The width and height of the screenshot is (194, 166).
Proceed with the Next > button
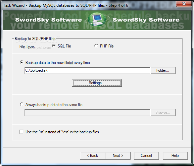point(118,156)
